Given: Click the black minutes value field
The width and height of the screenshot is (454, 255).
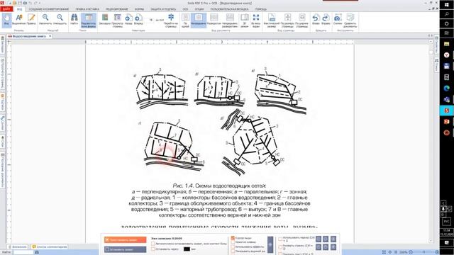Looking at the screenshot, I should pos(187,249).
